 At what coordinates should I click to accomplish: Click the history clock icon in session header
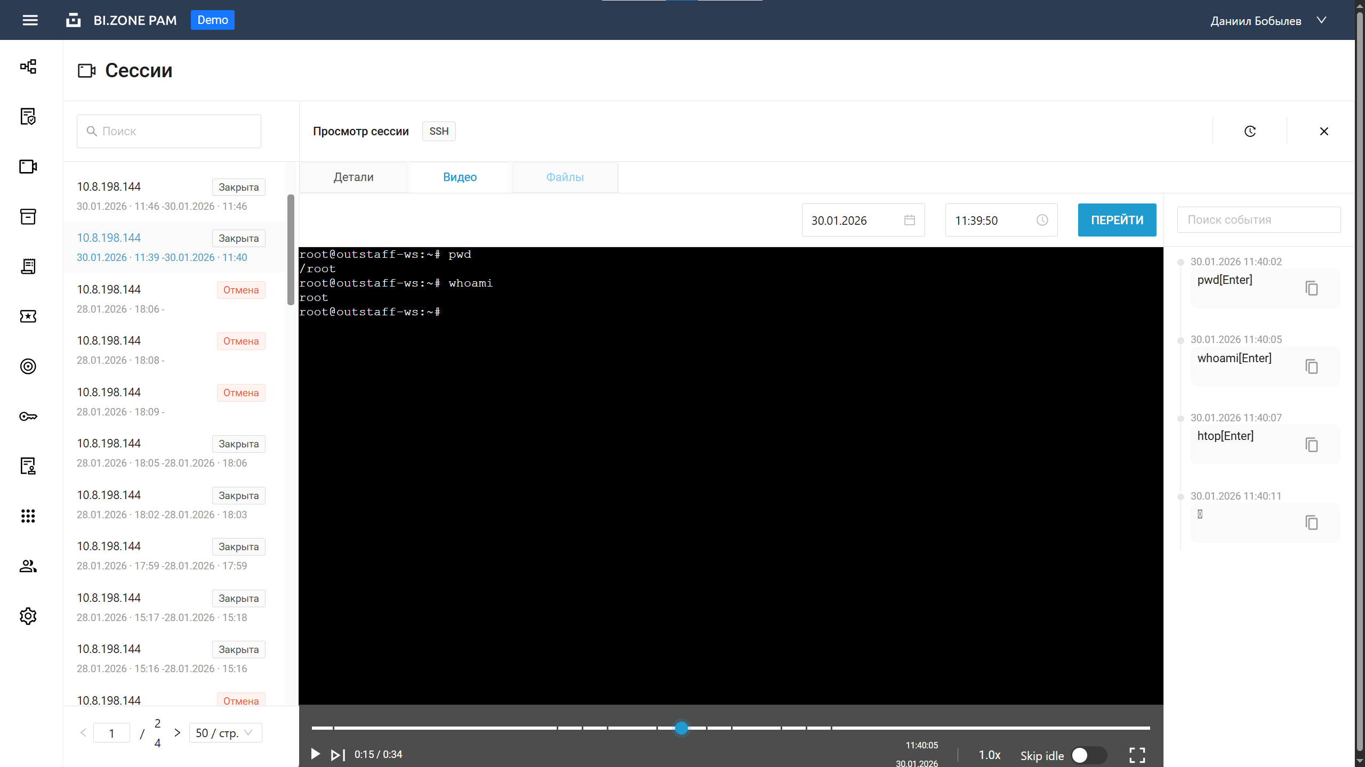tap(1250, 131)
